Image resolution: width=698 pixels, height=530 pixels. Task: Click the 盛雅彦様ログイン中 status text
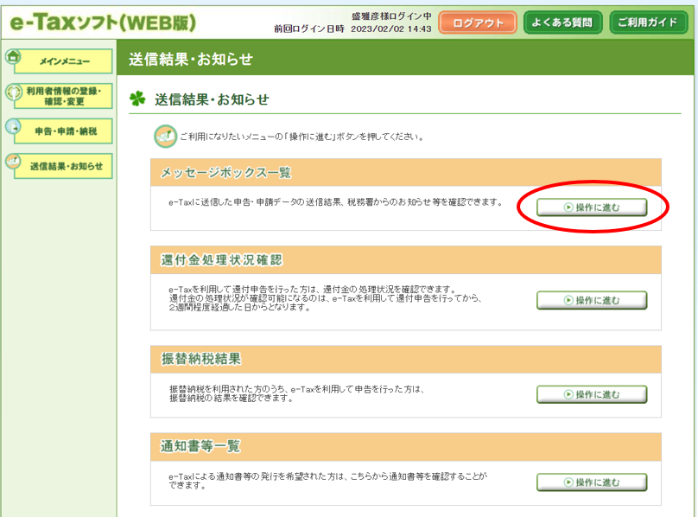[x=391, y=16]
